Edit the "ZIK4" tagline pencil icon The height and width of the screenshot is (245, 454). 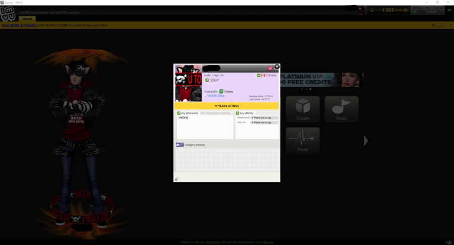(x=207, y=80)
